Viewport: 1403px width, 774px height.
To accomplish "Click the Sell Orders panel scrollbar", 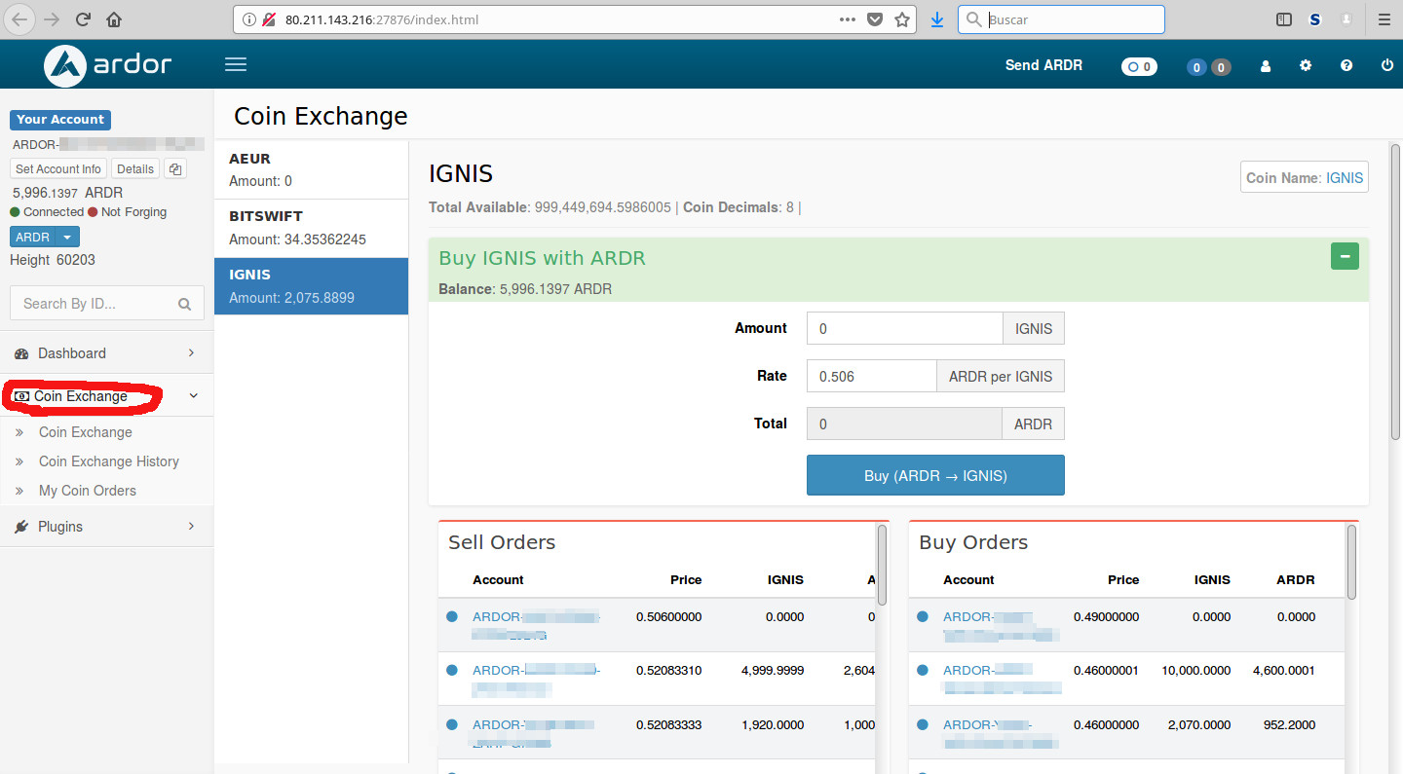I will [x=882, y=566].
